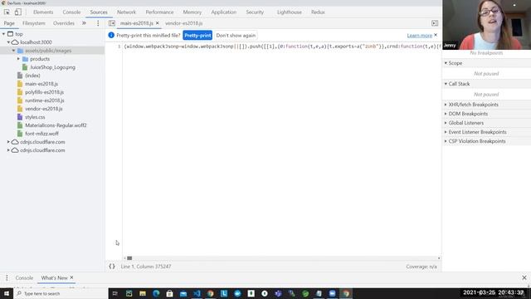Open styles.css file

[x=35, y=117]
